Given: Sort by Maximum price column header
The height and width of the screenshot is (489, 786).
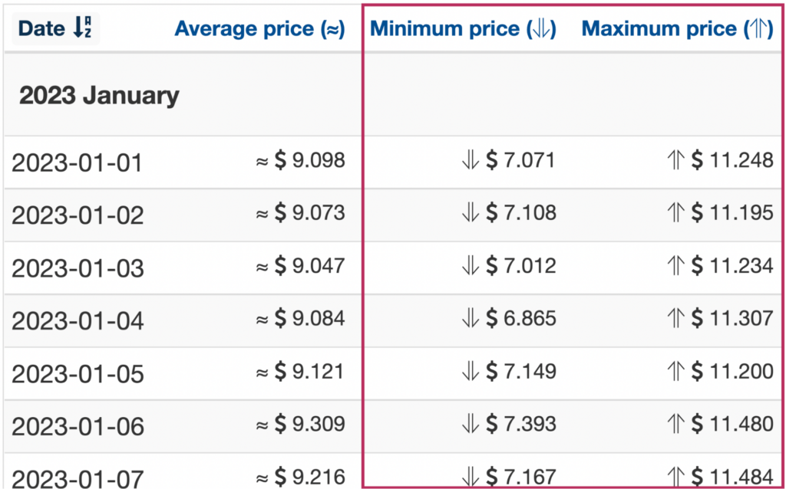Looking at the screenshot, I should click(x=677, y=29).
